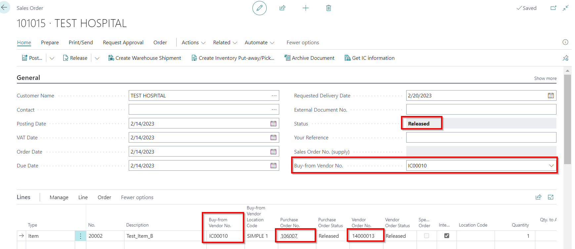
Task: Select Vendor Order No. 14000013 cell
Action: point(366,236)
